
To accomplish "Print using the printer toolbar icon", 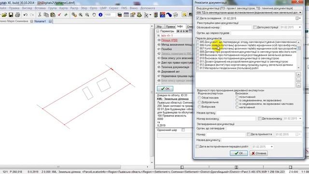I will [x=17, y=15].
